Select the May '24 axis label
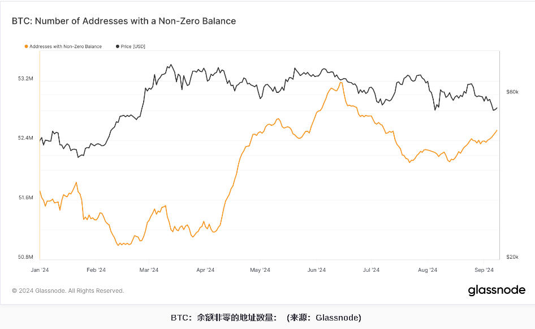The image size is (535, 329). [x=260, y=270]
